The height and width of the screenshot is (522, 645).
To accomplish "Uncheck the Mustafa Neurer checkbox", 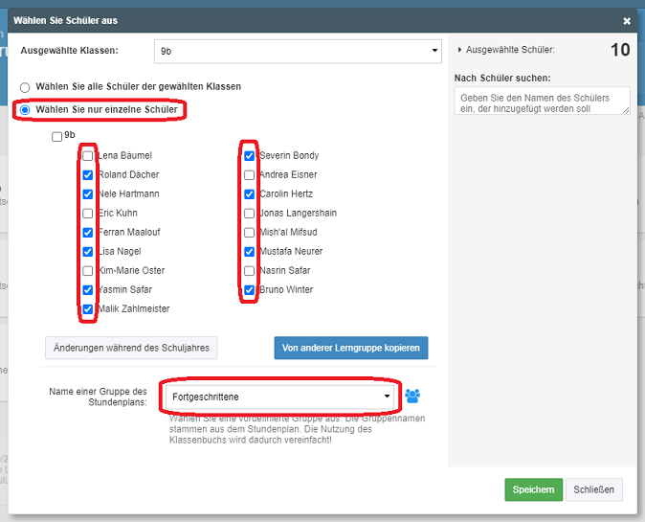I will pyautogui.click(x=250, y=251).
